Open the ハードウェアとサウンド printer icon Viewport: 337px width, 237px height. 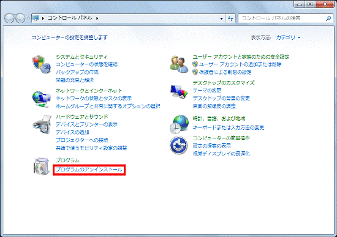[42, 124]
